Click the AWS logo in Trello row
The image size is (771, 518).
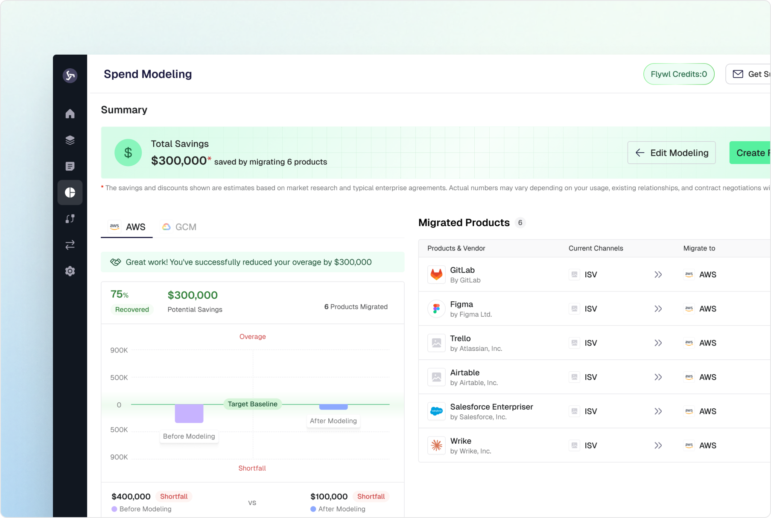689,343
